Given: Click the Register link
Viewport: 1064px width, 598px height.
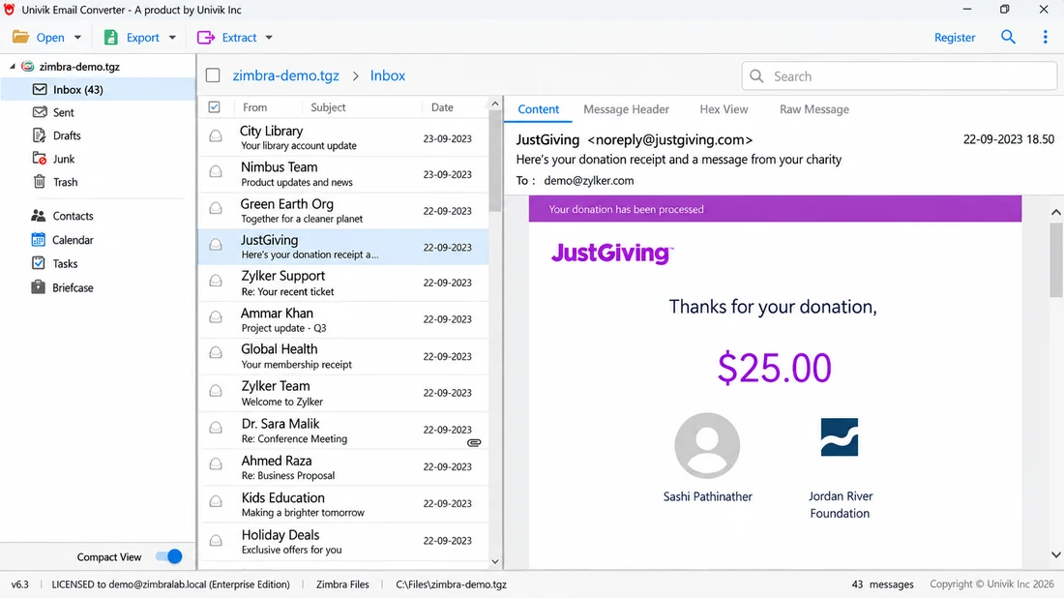Looking at the screenshot, I should (954, 38).
